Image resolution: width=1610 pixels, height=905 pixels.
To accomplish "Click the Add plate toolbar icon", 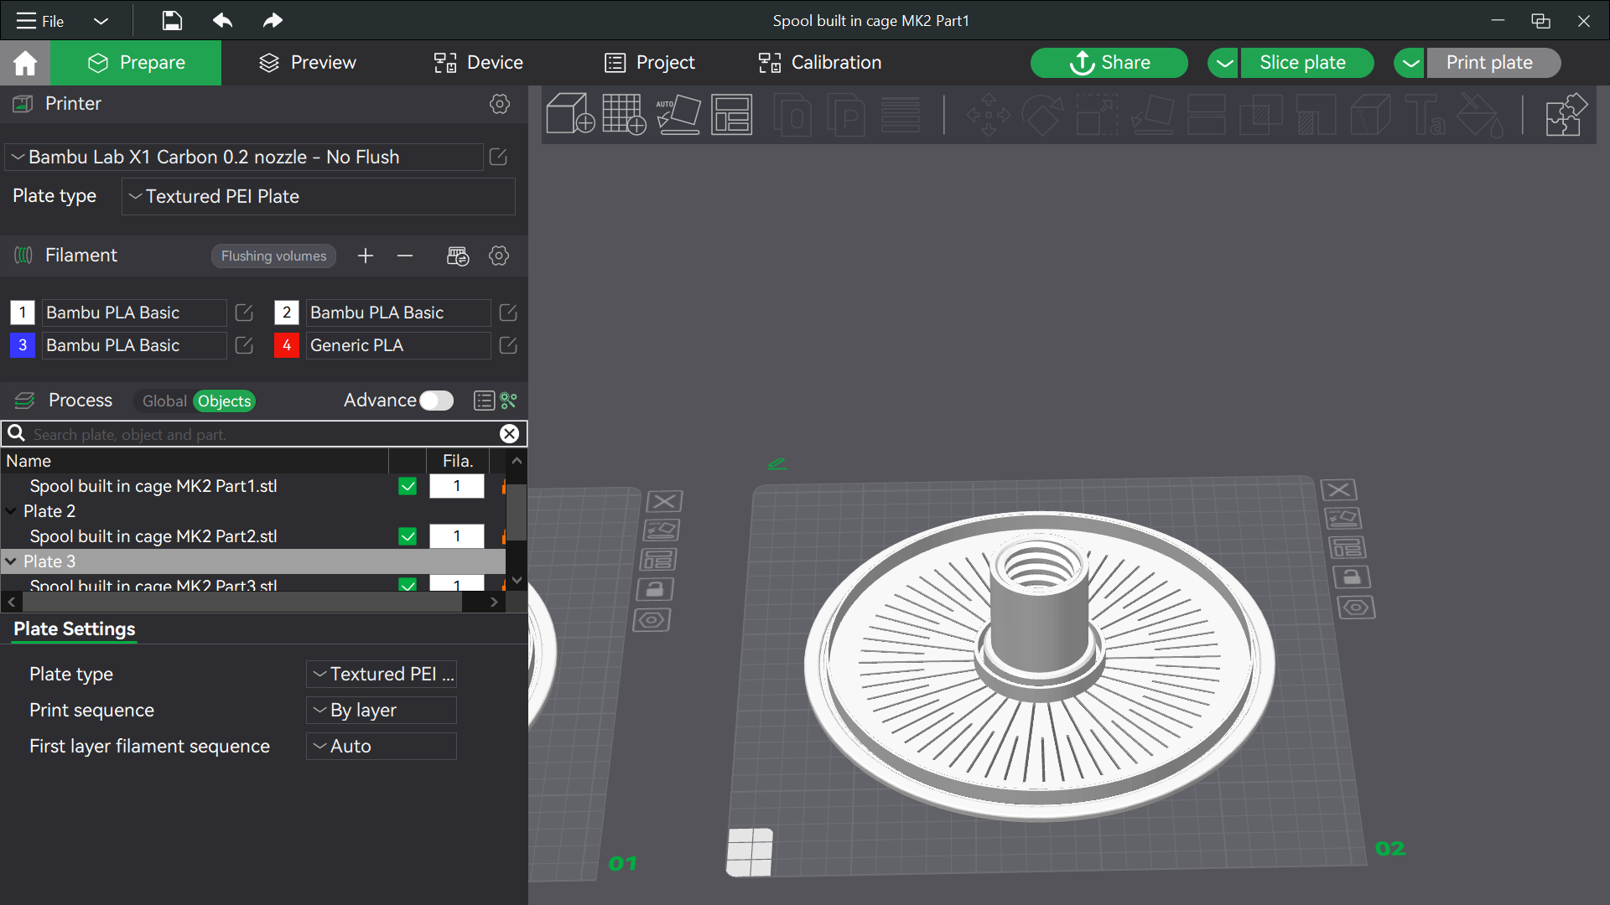I will pyautogui.click(x=624, y=114).
